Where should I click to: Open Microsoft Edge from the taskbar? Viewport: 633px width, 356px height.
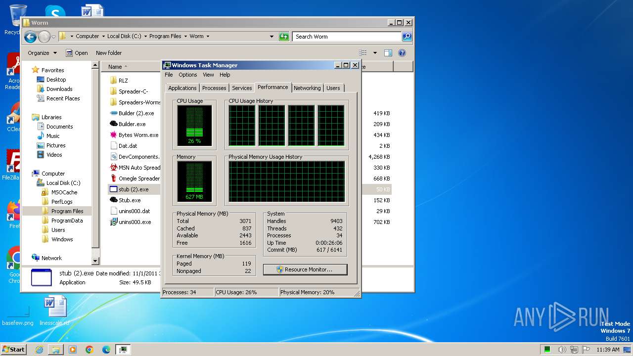[x=106, y=350]
